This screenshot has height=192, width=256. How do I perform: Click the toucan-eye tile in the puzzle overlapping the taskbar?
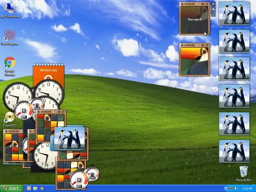click(x=81, y=165)
